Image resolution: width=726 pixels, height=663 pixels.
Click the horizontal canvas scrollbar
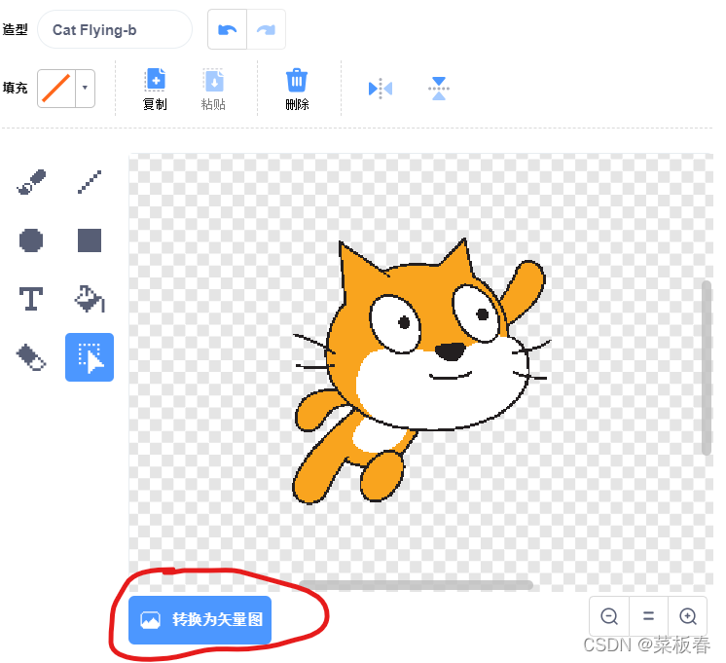coord(416,585)
